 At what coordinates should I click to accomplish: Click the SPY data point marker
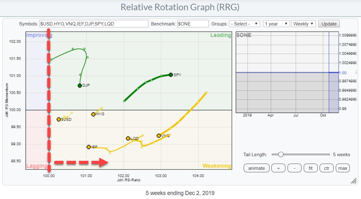[x=171, y=75]
